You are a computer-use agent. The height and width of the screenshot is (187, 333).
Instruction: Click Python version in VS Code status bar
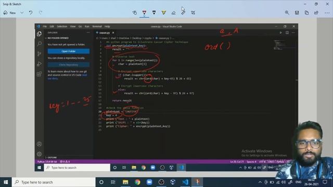[47, 162]
